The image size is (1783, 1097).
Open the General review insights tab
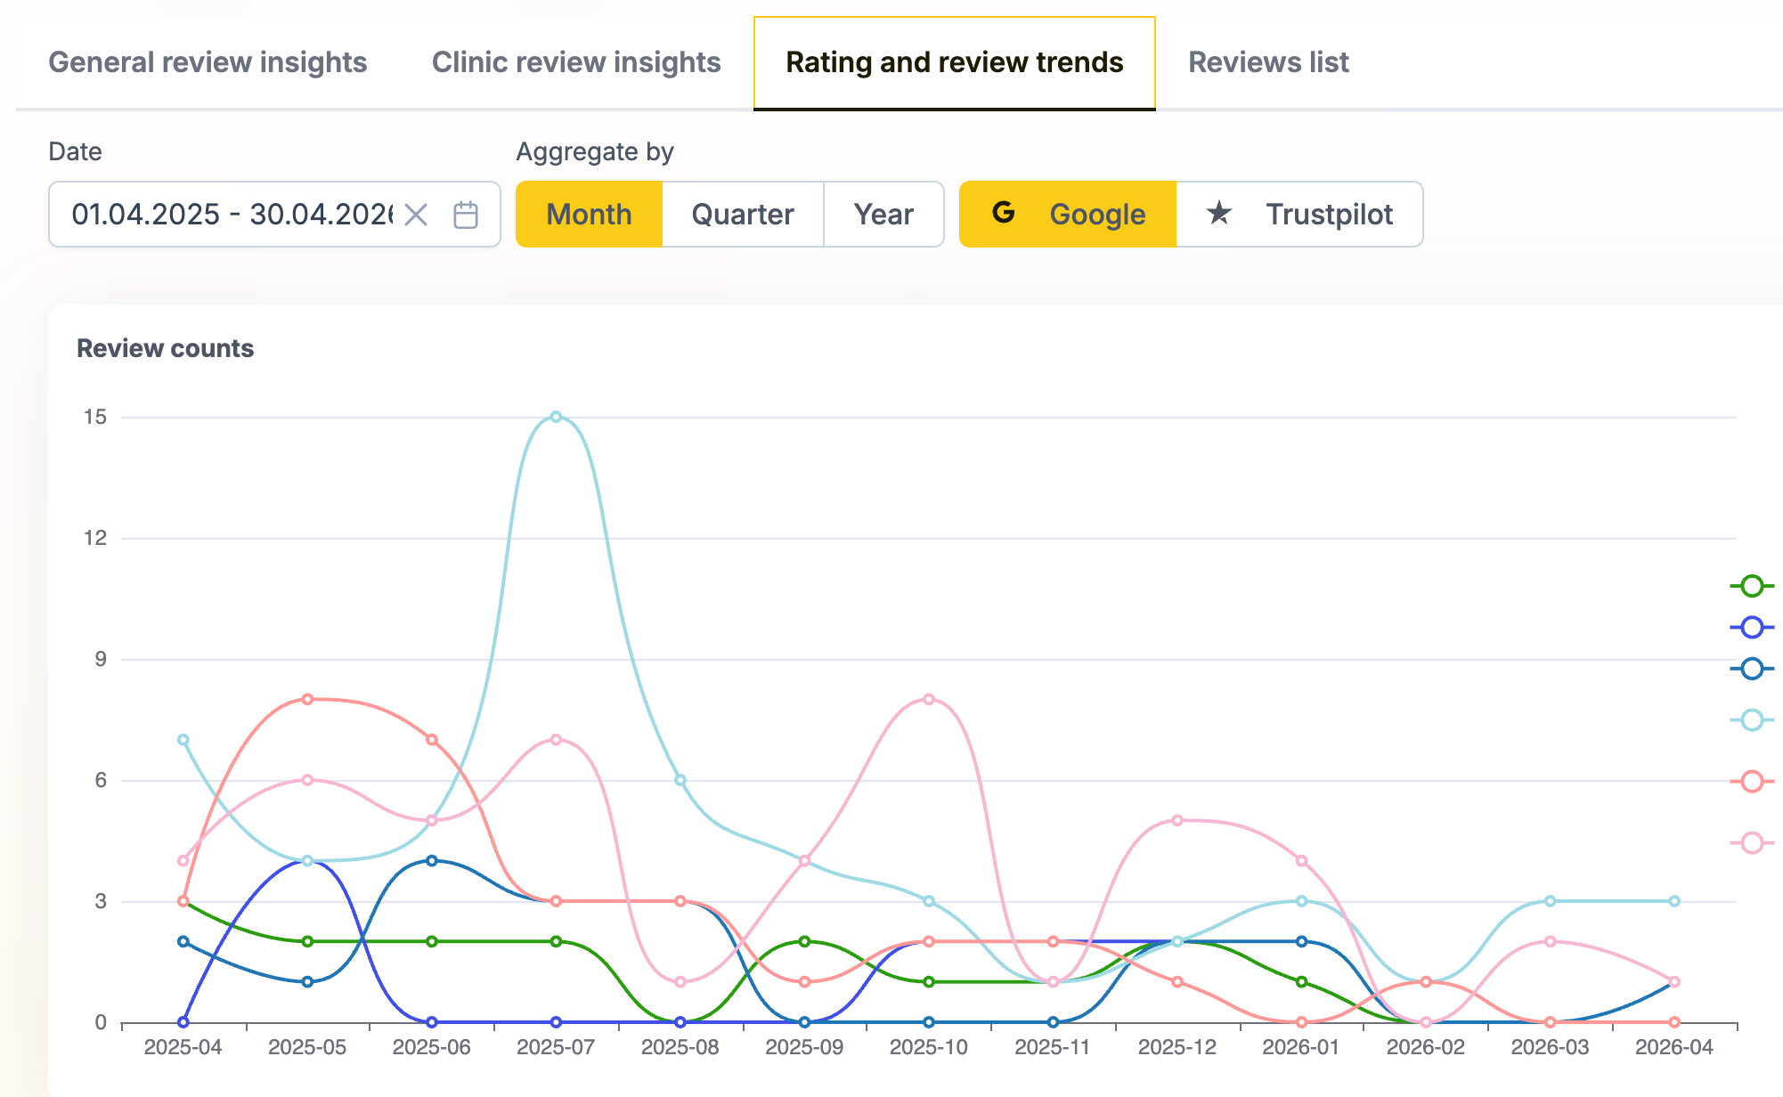pyautogui.click(x=208, y=62)
